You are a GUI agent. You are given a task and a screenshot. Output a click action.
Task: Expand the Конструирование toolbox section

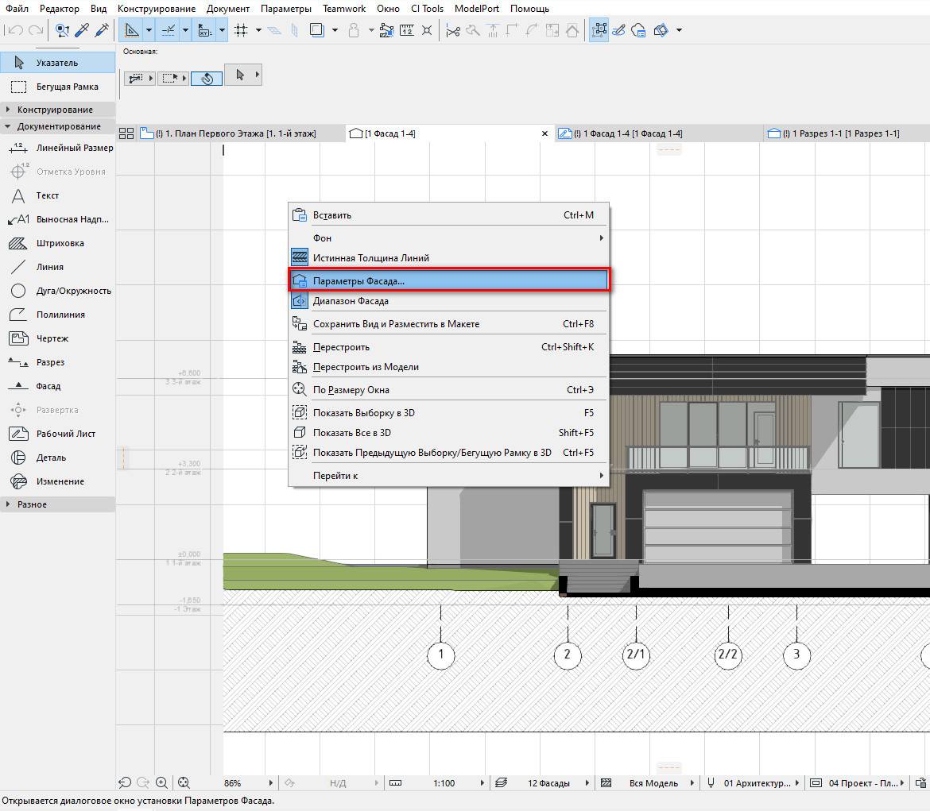click(x=55, y=110)
